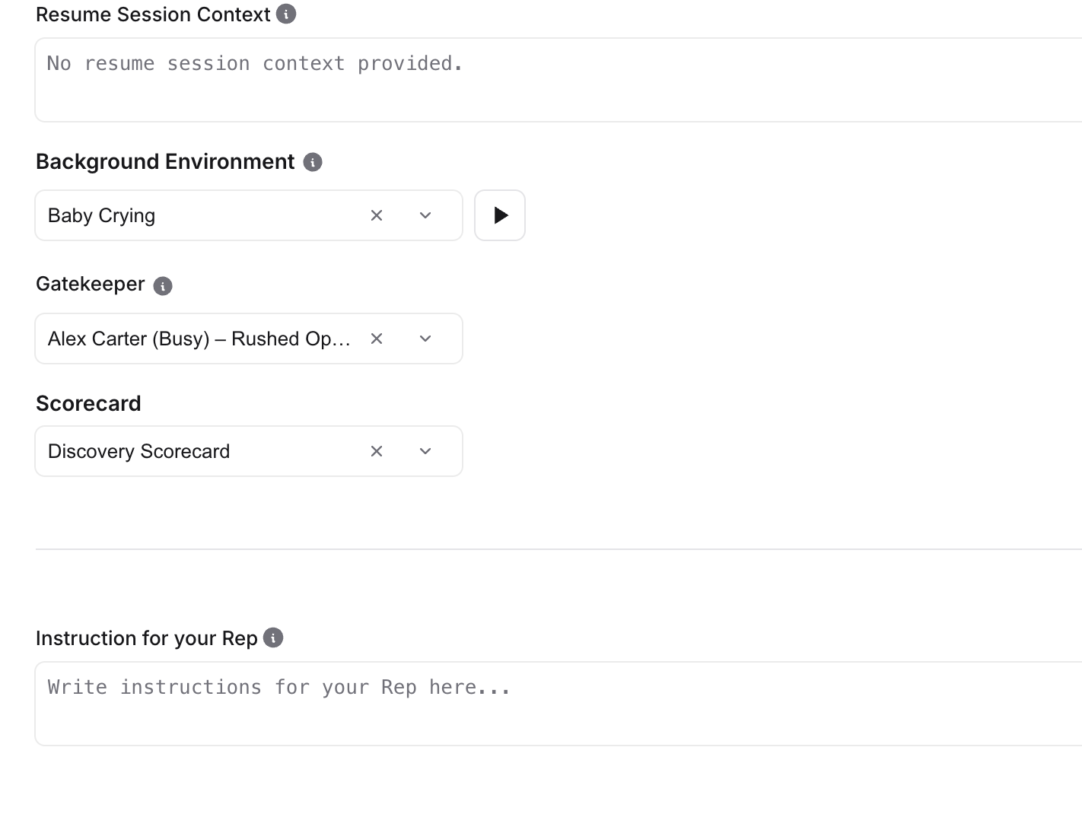Click the Discovery Scorecard selected value
This screenshot has height=814, width=1082.
tap(139, 452)
